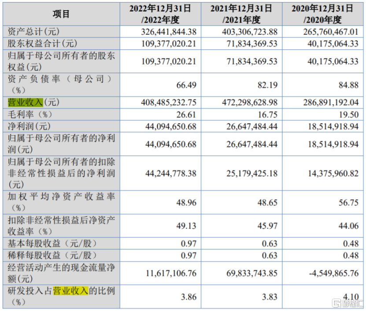Click value 11,617,106.76
The height and width of the screenshot is (311, 366).
[x=171, y=274]
